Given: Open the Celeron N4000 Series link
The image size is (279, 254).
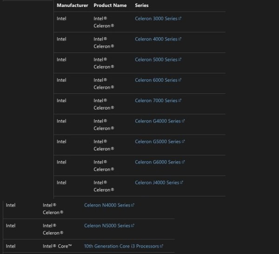Looking at the screenshot, I should point(107,205).
